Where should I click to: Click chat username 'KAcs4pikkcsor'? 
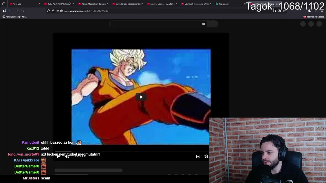[x=26, y=160]
